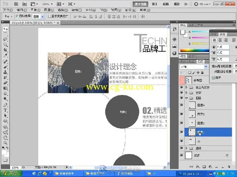Click the lock all icon in Layers
Screen dimensions: 237x177
(x=202, y=72)
